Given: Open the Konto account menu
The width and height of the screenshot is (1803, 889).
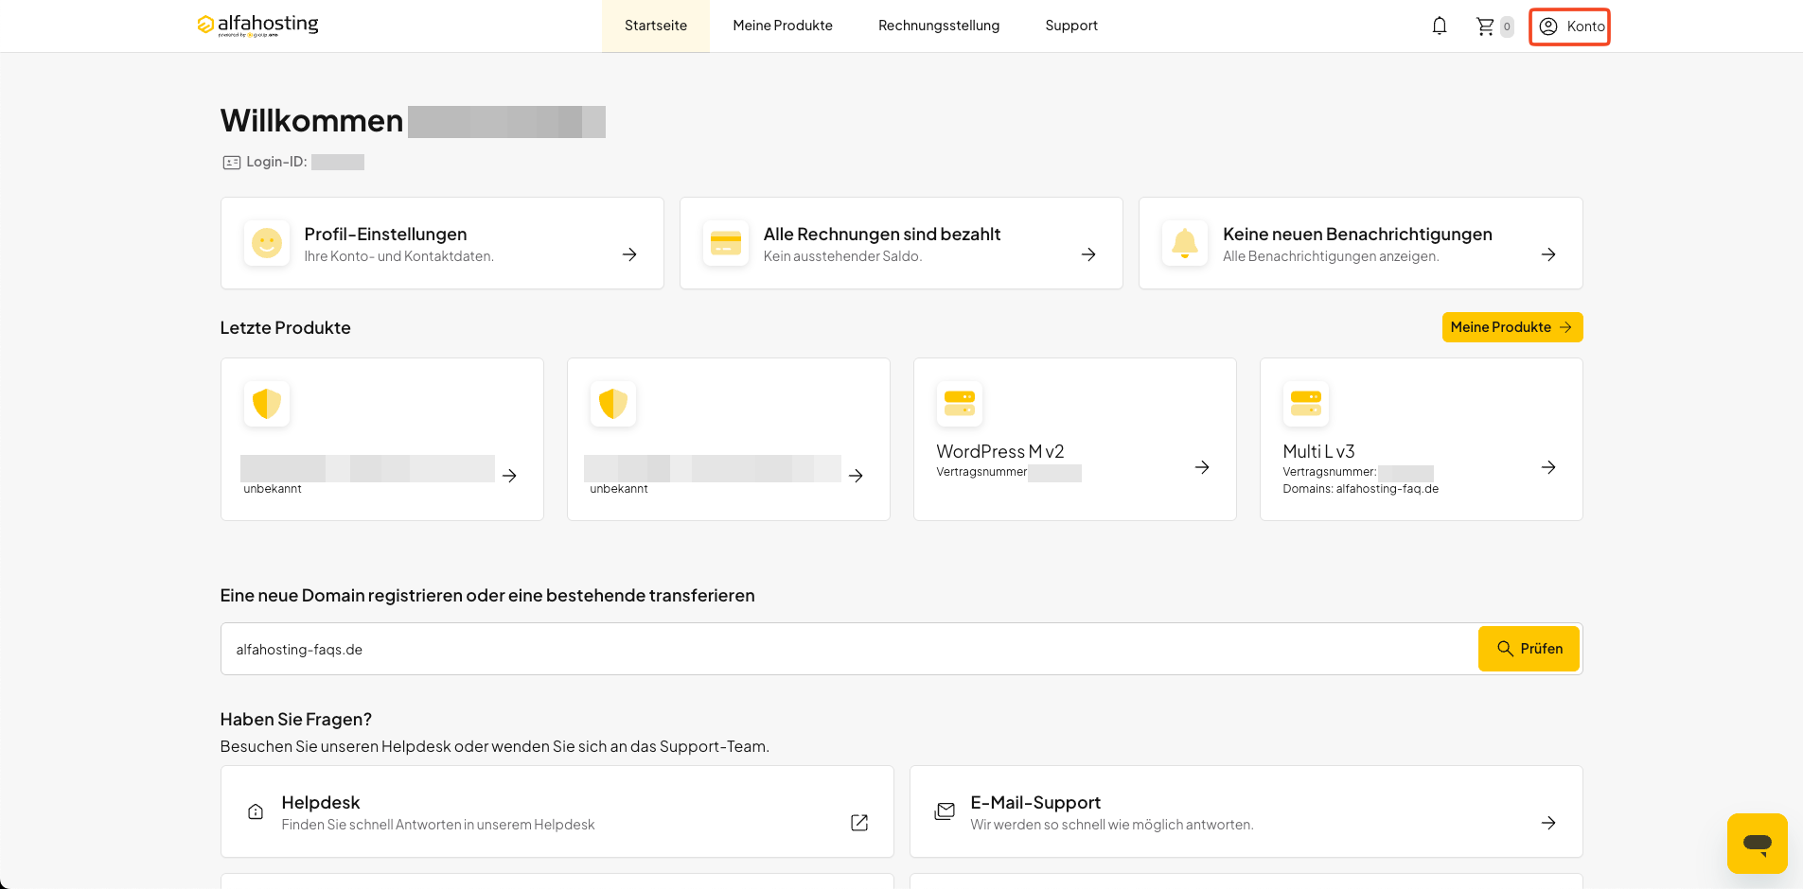Looking at the screenshot, I should point(1570,26).
